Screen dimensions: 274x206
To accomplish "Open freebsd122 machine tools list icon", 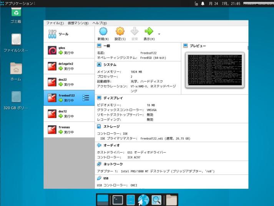I will (86, 98).
